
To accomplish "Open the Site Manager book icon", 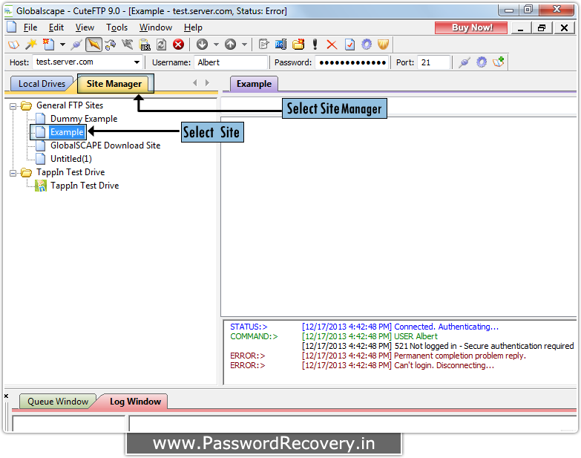I will [13, 45].
